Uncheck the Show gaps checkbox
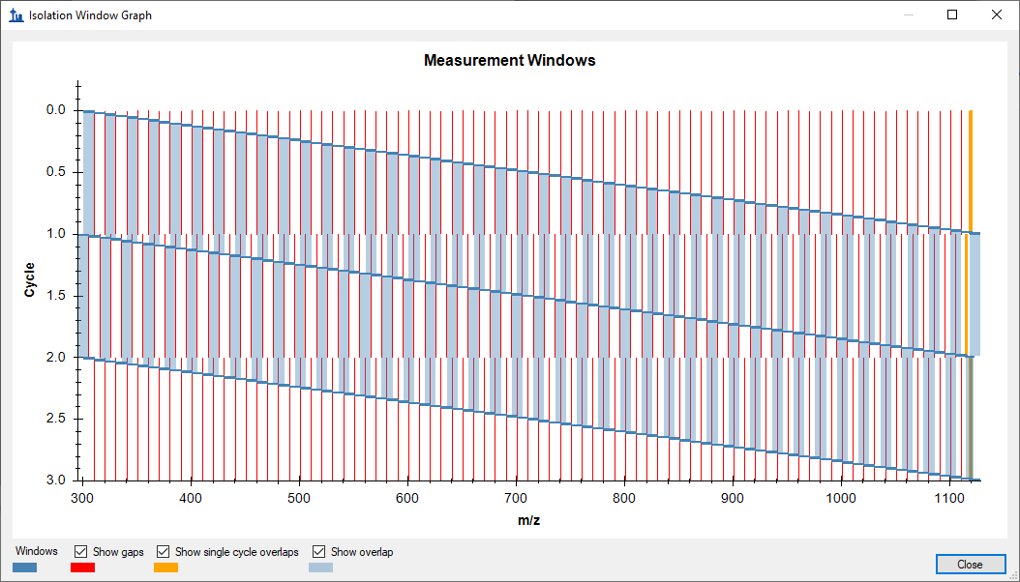This screenshot has width=1020, height=582. (x=81, y=552)
